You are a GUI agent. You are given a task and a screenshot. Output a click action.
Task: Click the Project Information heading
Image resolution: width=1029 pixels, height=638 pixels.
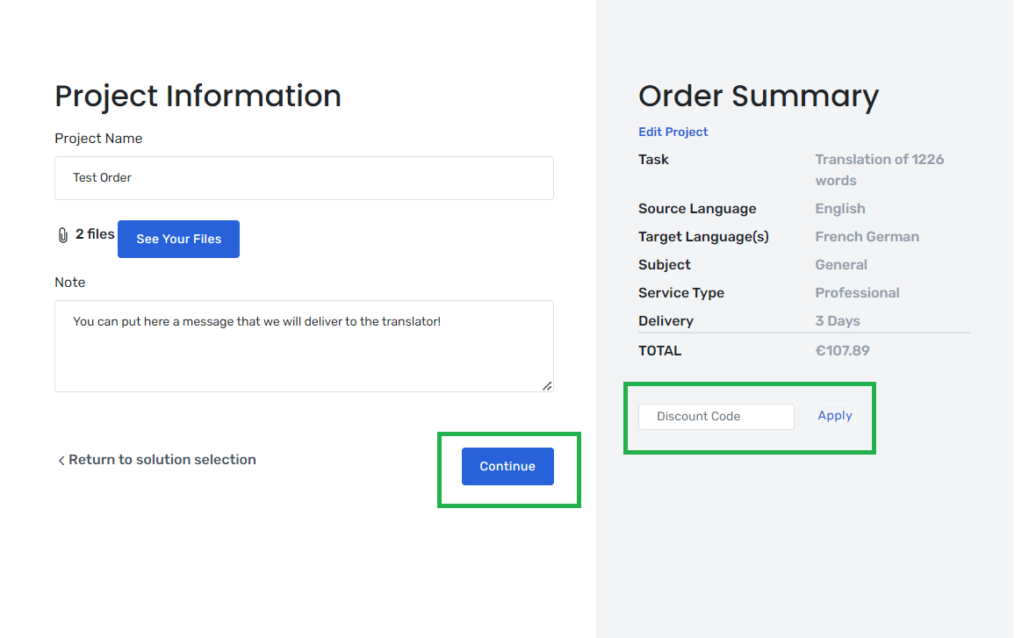pyautogui.click(x=198, y=97)
